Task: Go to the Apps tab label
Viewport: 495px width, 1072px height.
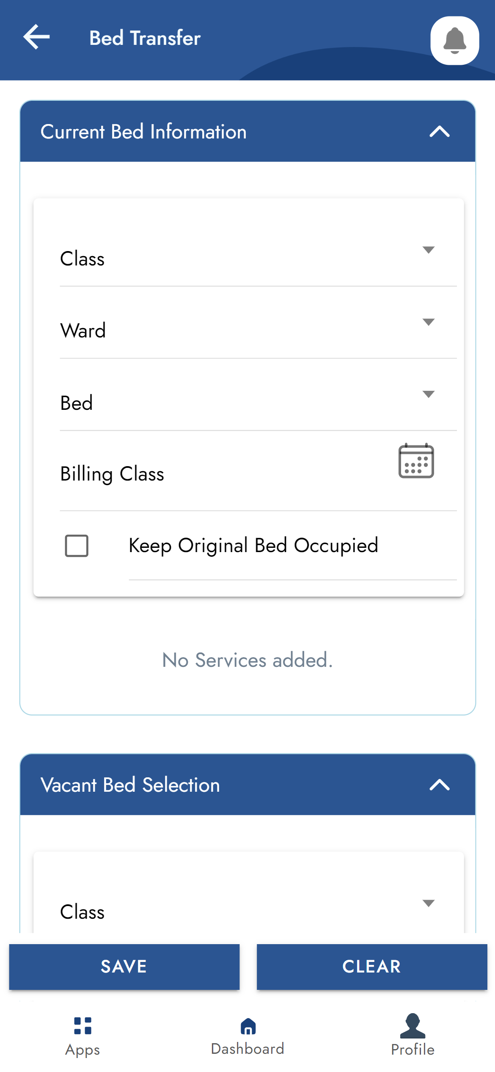Action: (82, 1050)
